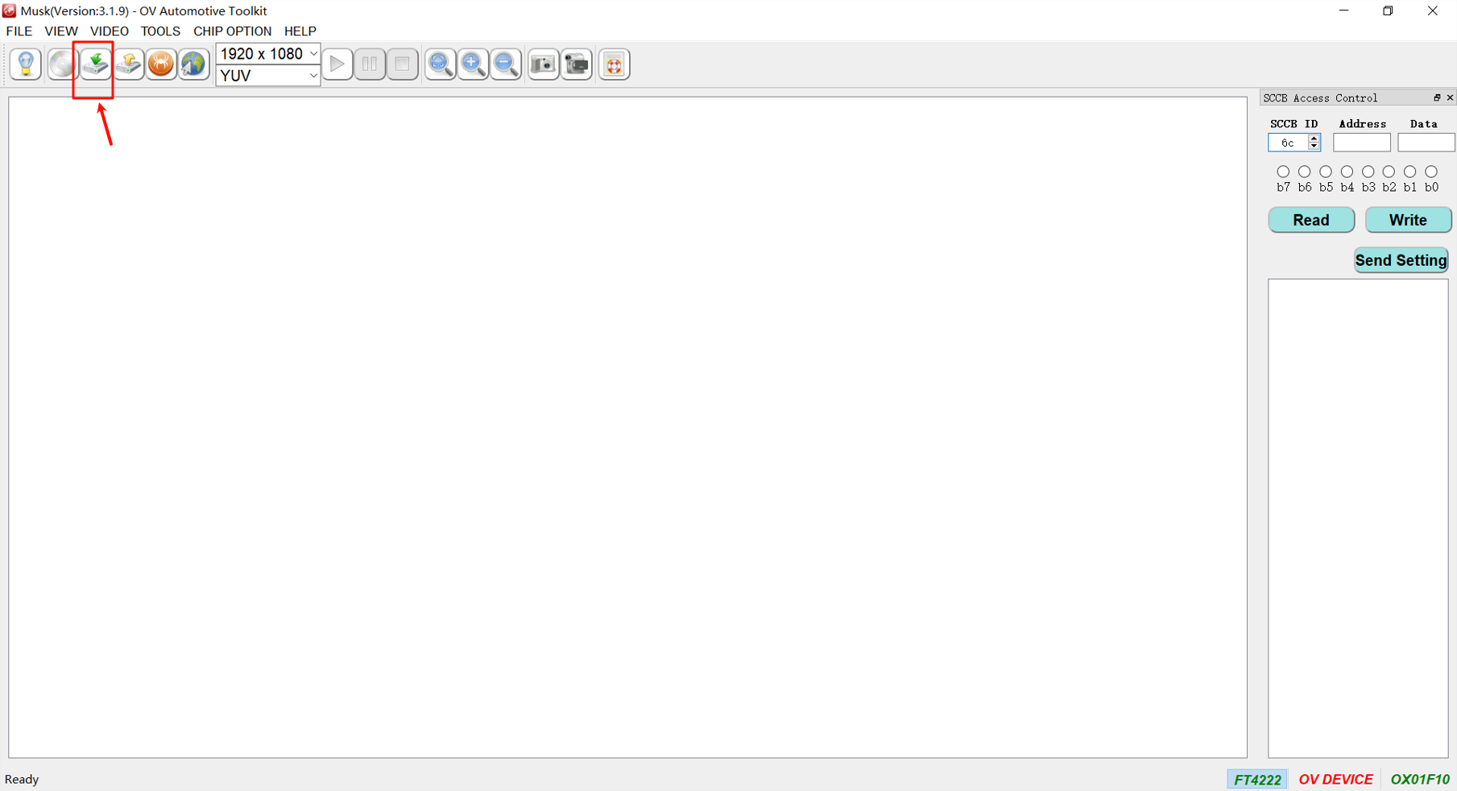1457x791 pixels.
Task: Select the b4 bit radio button
Action: click(1347, 172)
